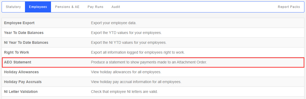Click 'Export the YTD values' description
Screen dimensions: 306x99
(x=126, y=33)
